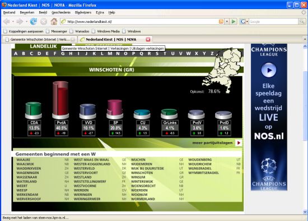
Task: Click the green Go arrow button
Action: [234, 21]
